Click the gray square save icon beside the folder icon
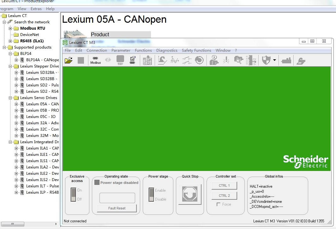 (81, 60)
